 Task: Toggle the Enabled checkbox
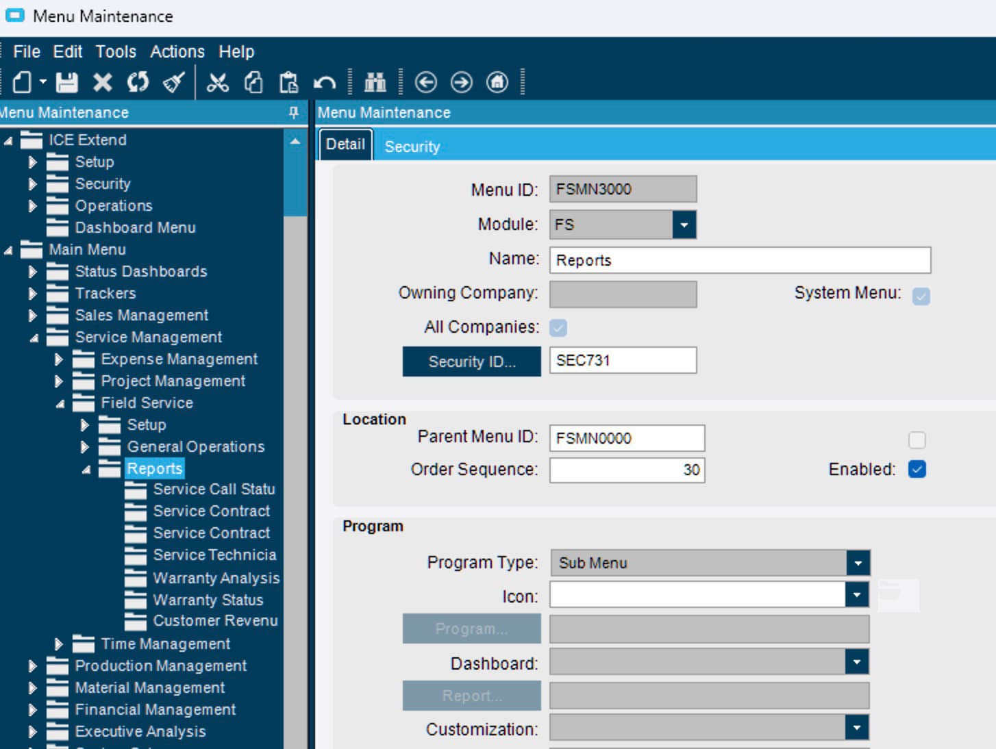918,469
